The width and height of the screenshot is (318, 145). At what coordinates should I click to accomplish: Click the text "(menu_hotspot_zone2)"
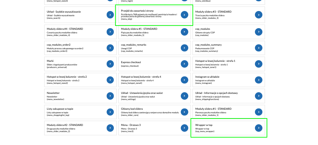click(x=57, y=83)
